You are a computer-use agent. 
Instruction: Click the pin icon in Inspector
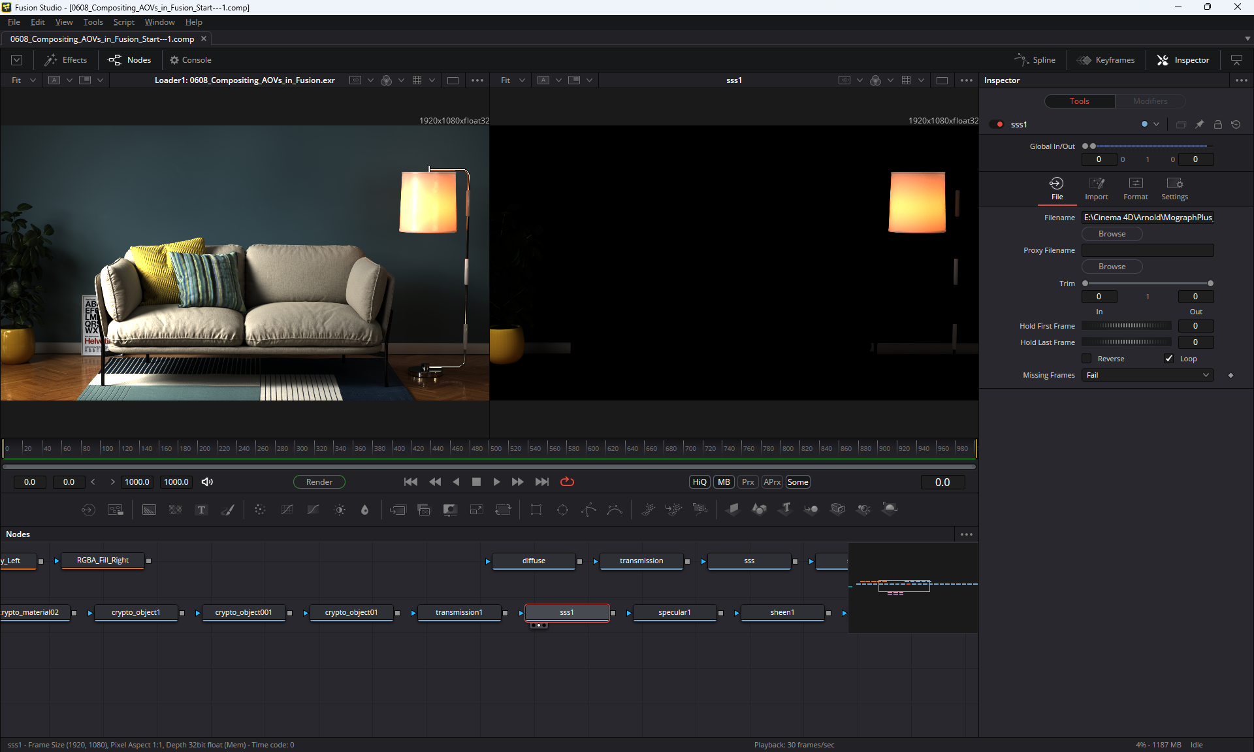pyautogui.click(x=1199, y=124)
